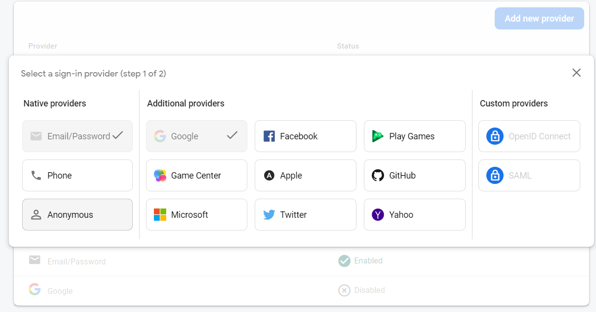This screenshot has width=596, height=312.
Task: Click the Game Center bubbles icon
Action: (x=160, y=176)
